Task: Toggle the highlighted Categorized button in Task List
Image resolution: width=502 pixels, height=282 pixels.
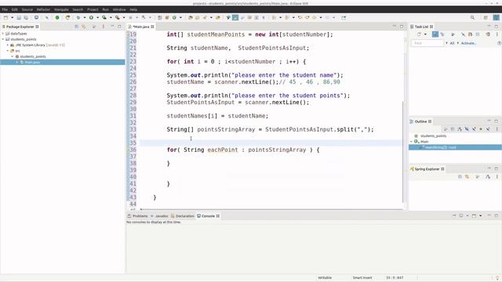Action: coord(435,34)
